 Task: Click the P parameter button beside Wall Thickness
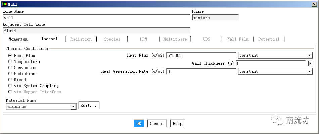coord(310,63)
